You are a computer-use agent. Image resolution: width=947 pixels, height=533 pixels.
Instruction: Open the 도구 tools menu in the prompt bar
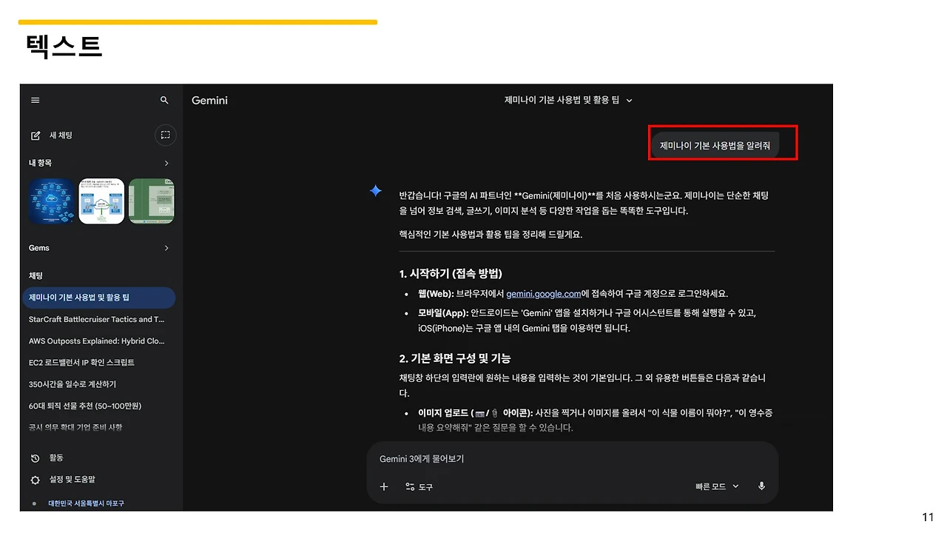coord(419,486)
